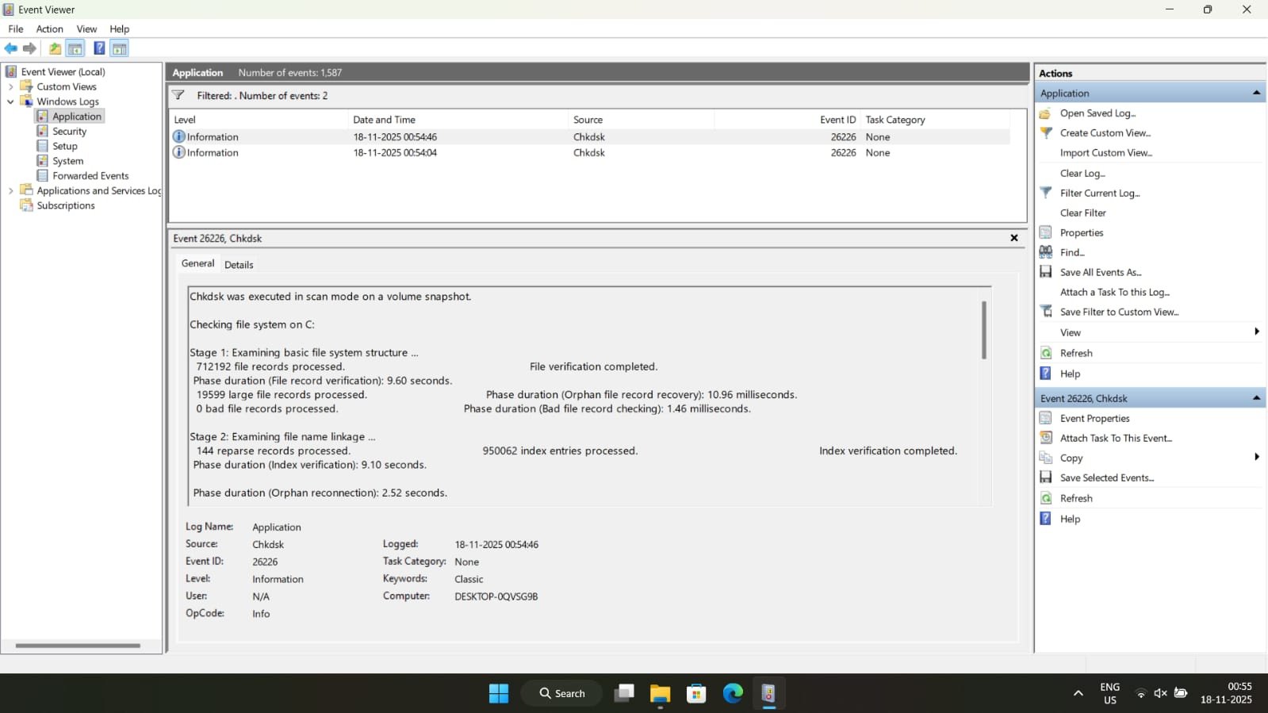Select System log in tree

tap(67, 161)
